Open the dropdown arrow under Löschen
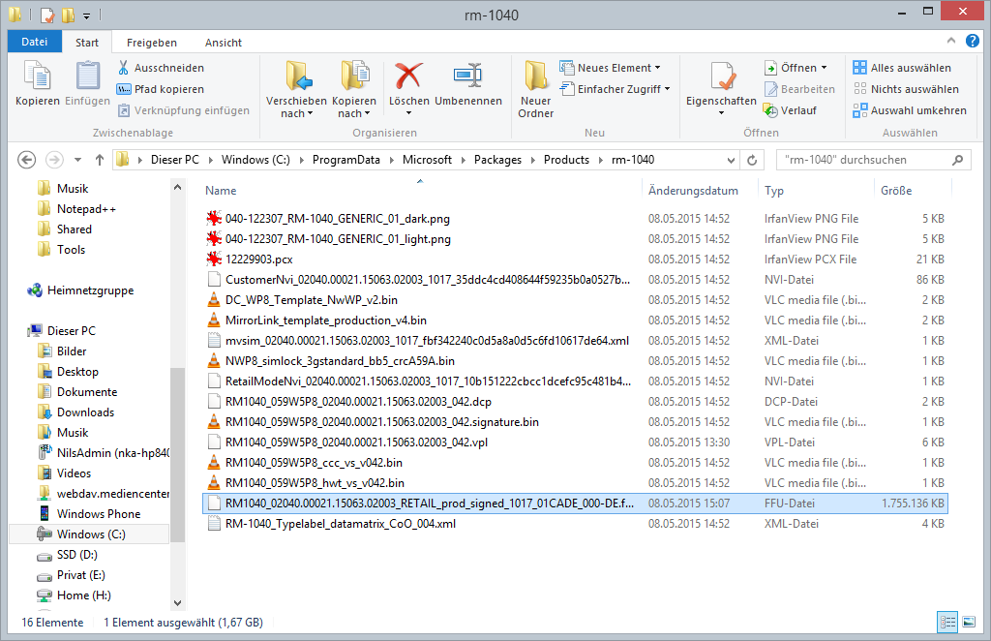Screen dimensions: 991x641 pos(409,113)
